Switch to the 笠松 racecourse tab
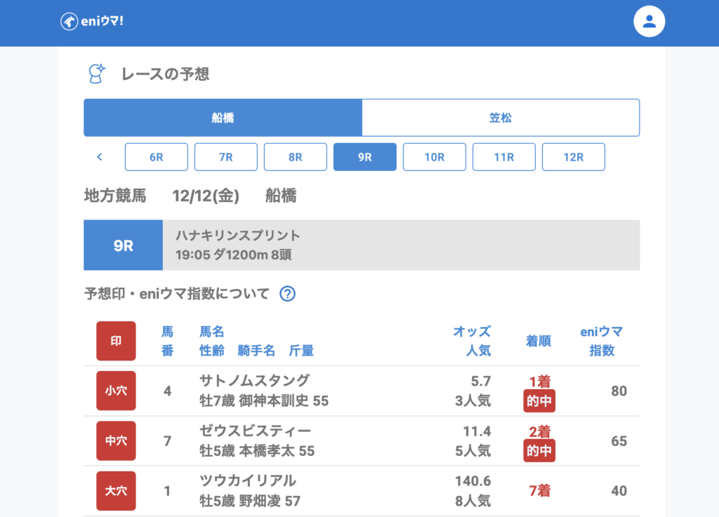The image size is (719, 517). [501, 118]
